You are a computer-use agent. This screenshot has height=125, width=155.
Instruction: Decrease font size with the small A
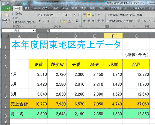pos(79,15)
